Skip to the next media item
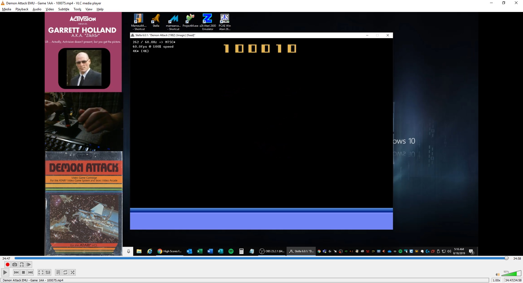The height and width of the screenshot is (283, 523). (31, 272)
